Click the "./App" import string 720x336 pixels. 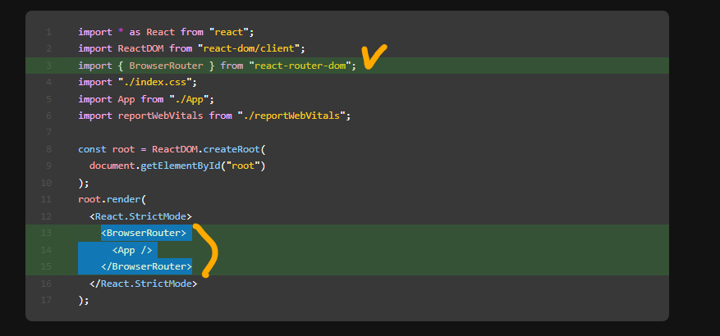189,99
